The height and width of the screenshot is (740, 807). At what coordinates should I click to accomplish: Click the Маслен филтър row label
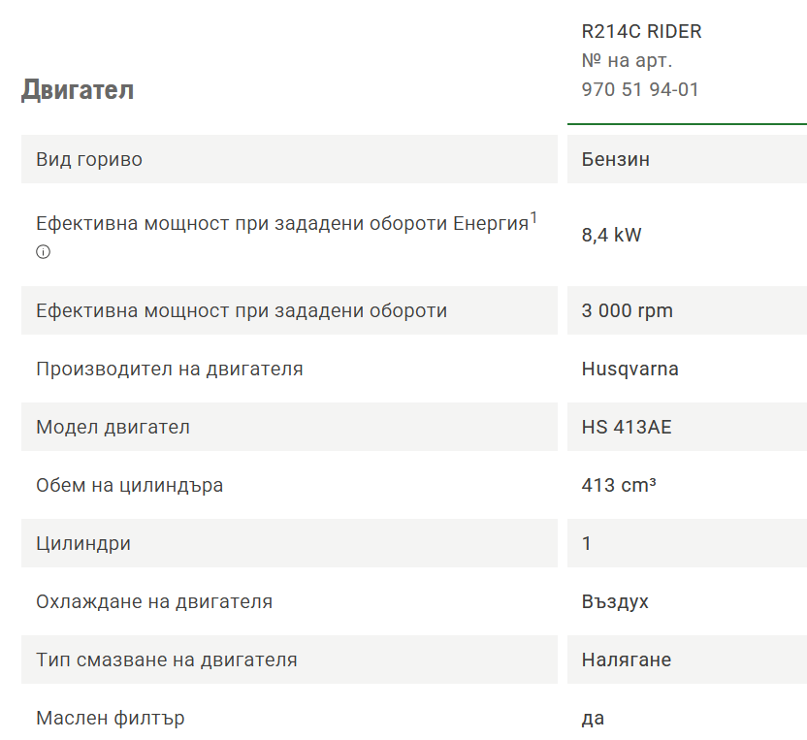point(111,718)
